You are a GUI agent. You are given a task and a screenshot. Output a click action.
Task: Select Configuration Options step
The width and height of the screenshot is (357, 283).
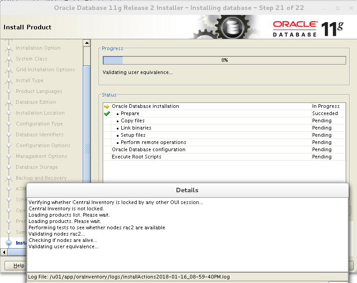pyautogui.click(x=43, y=145)
